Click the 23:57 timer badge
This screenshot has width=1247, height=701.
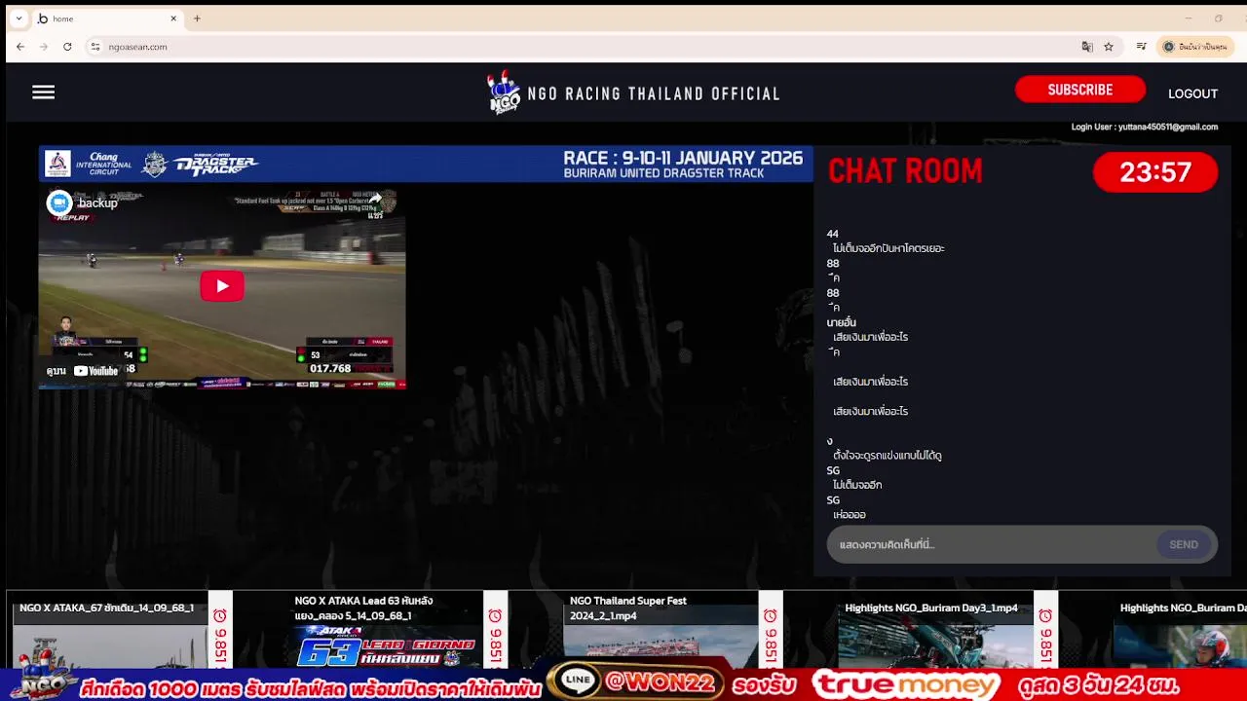pyautogui.click(x=1155, y=172)
